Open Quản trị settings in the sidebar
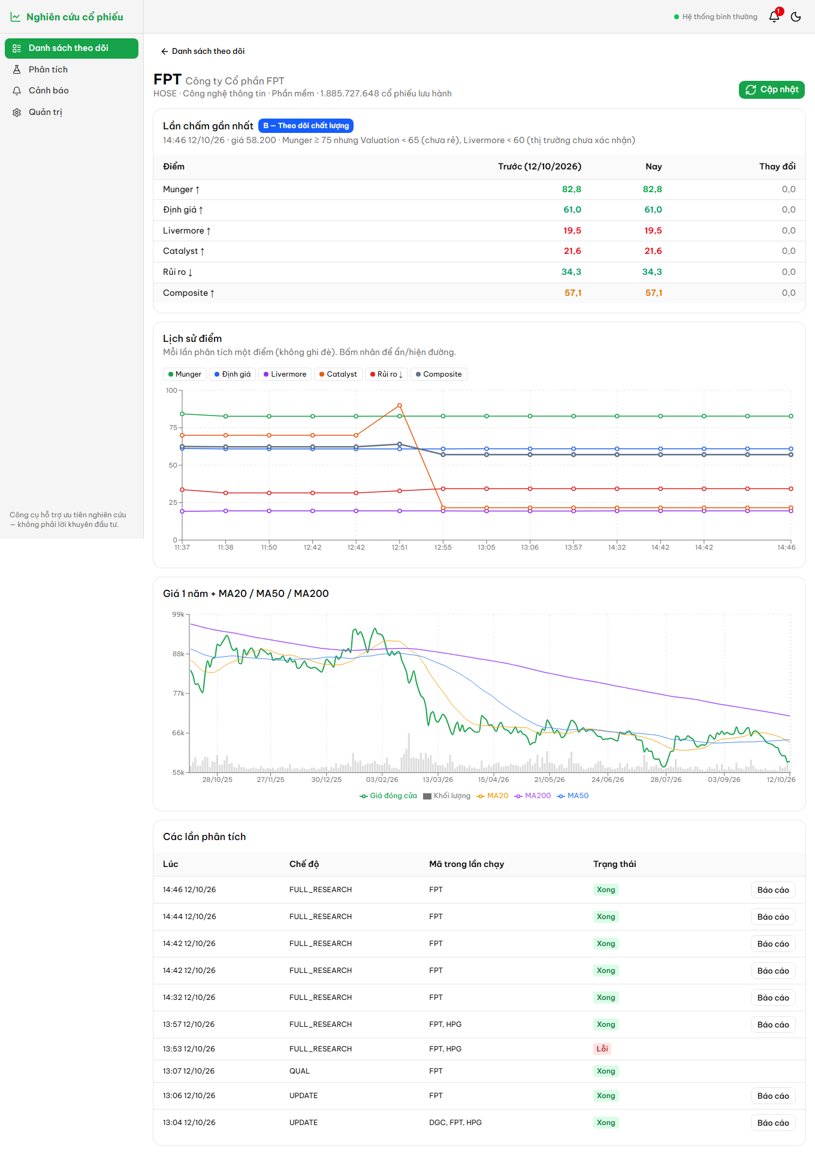 [71, 112]
